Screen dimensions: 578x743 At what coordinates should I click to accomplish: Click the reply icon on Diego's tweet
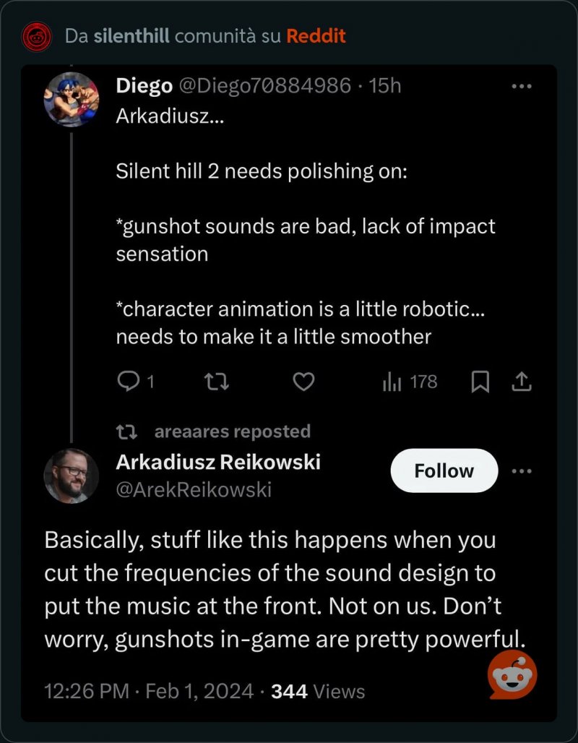127,382
